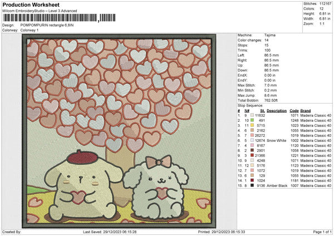Select the dark red swatch for code 1181
Image resolution: width=334 pixels, height=236 pixels.
click(x=252, y=180)
